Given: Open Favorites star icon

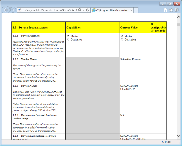Looking at the screenshot, I should [x=171, y=10].
